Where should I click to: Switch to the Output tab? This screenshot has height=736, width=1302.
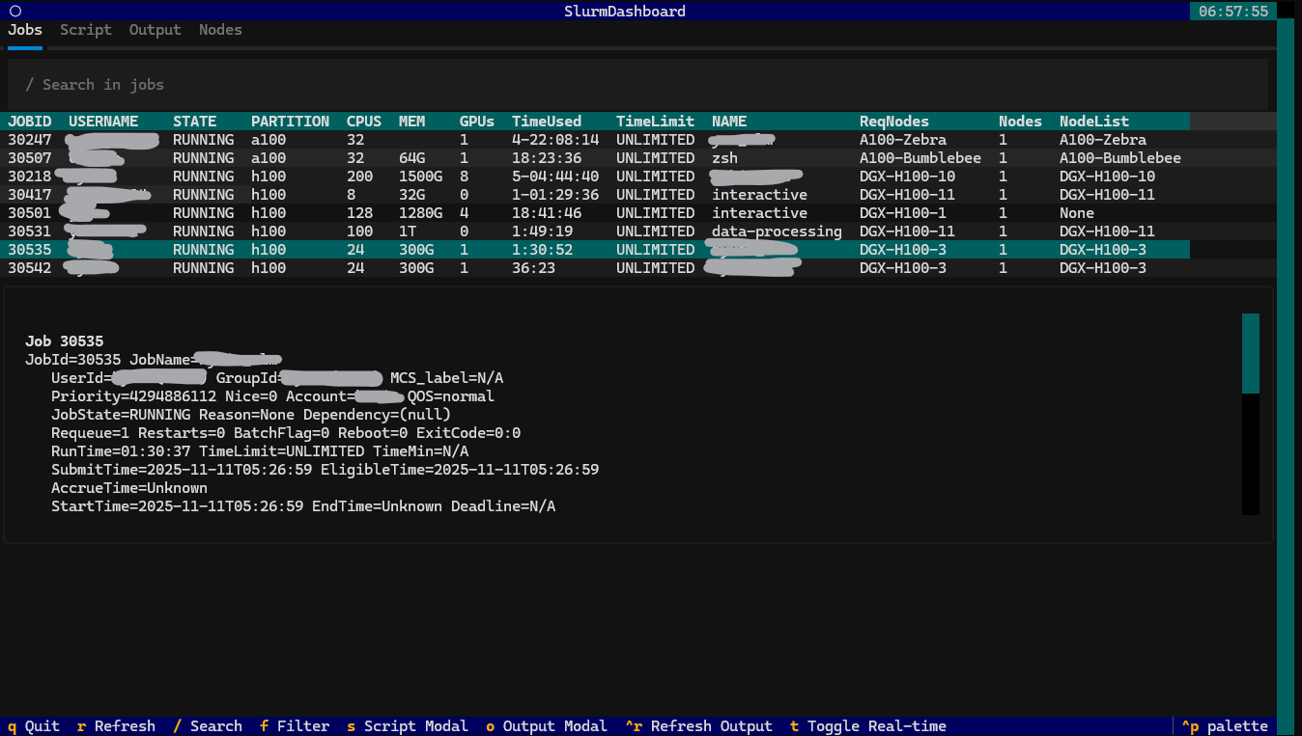point(156,30)
